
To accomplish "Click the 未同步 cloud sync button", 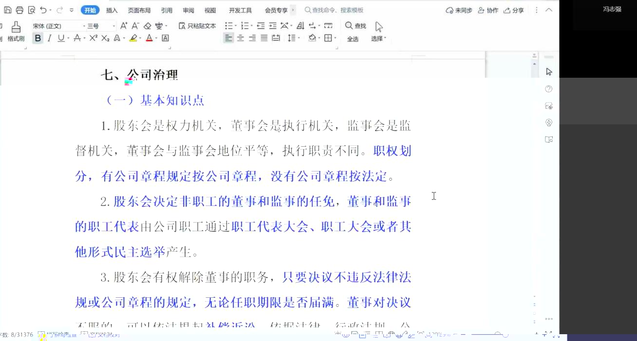I will (459, 10).
